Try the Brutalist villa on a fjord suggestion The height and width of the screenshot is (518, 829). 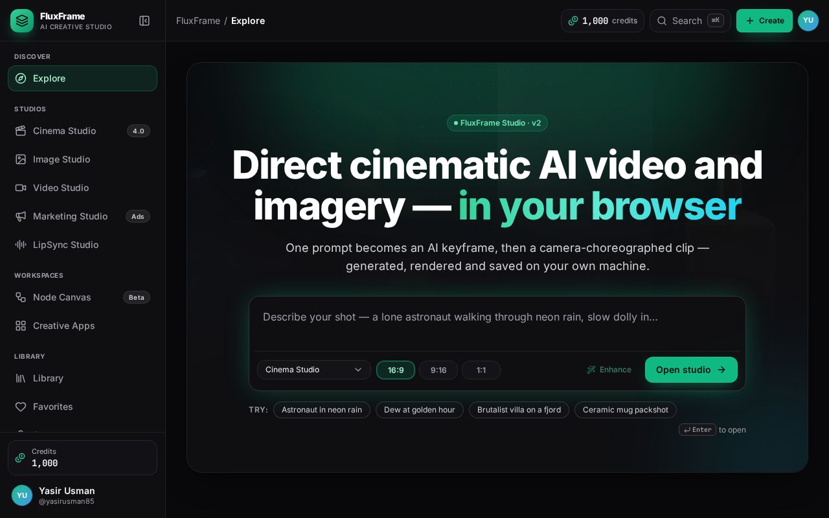(519, 410)
